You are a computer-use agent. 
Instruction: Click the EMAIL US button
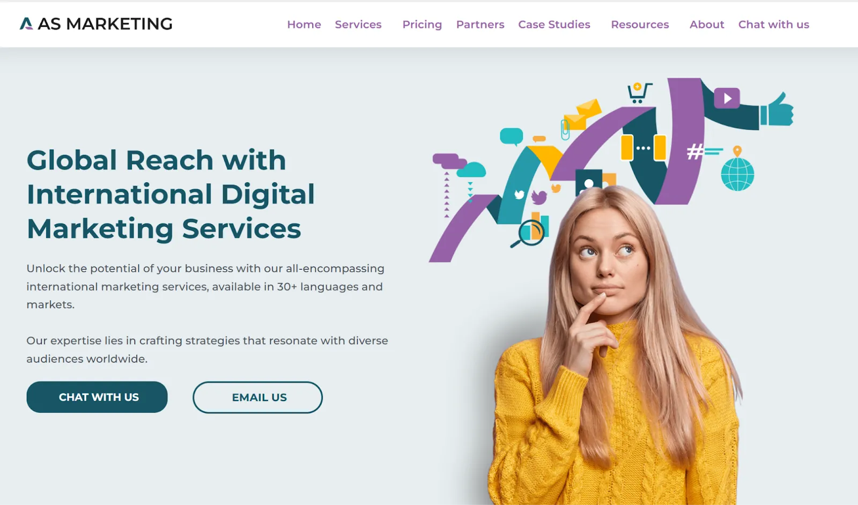click(258, 397)
